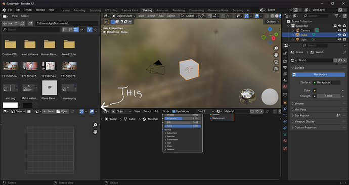Hide Cube with its eye icon
This screenshot has height=185, width=349.
click(340, 35)
